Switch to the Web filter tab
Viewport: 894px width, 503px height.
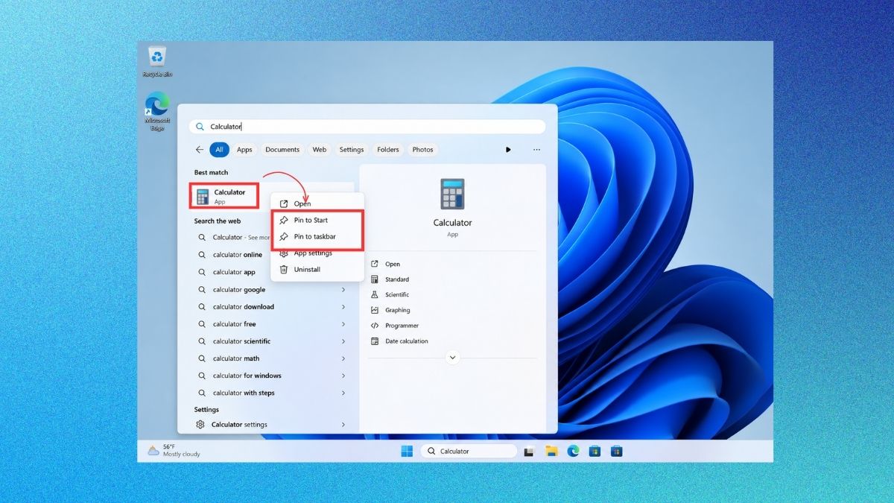[x=320, y=150]
